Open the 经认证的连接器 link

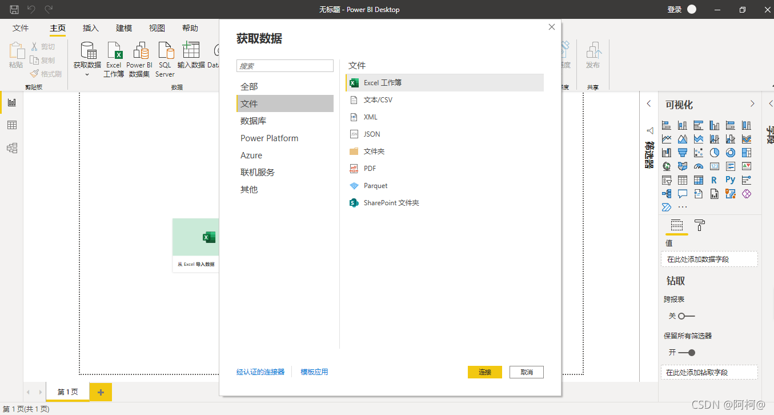coord(260,372)
